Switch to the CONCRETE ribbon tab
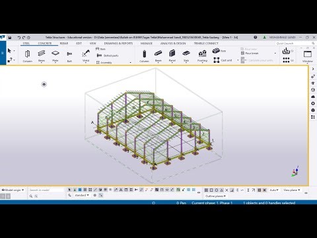This screenshot has height=238, width=317. [45, 44]
